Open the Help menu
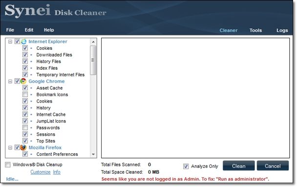Image resolution: width=297 pixels, height=187 pixels. [x=49, y=30]
